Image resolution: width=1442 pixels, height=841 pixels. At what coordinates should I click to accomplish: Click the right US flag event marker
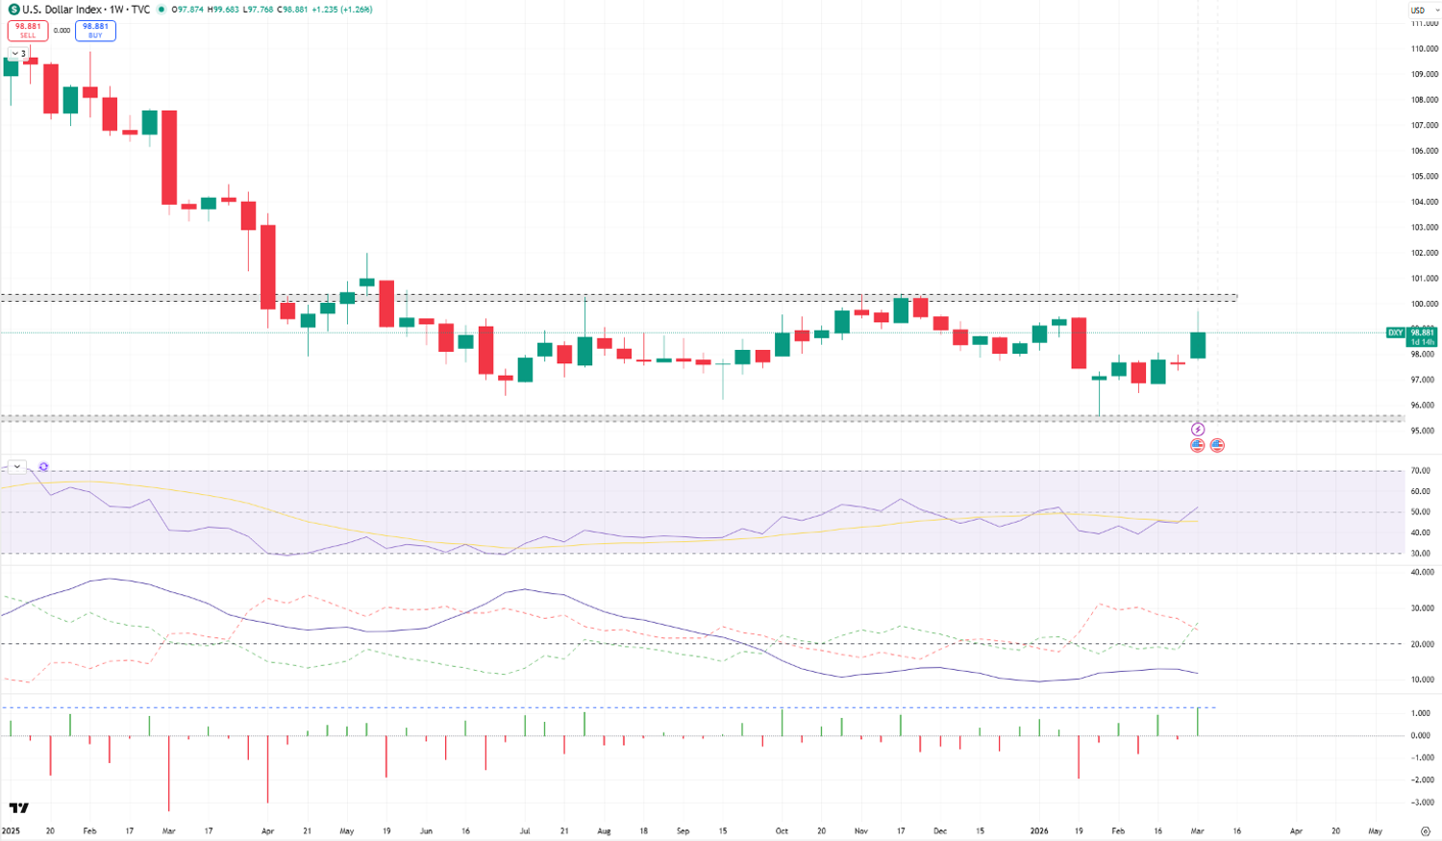coord(1217,445)
